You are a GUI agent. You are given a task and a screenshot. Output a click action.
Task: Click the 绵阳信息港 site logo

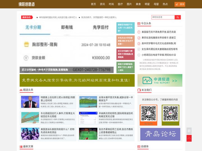pos(27,4)
